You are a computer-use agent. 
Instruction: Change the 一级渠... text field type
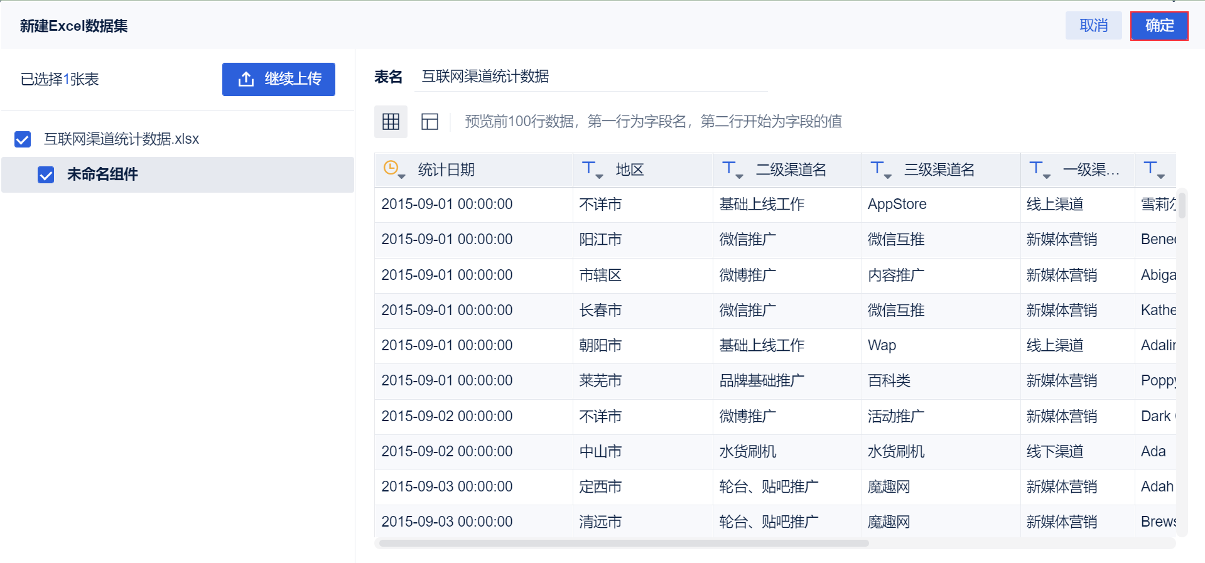(x=1040, y=169)
